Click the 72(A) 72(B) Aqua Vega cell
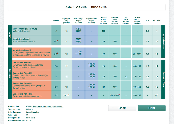Screen dimensions: 174x124 point(78,30)
